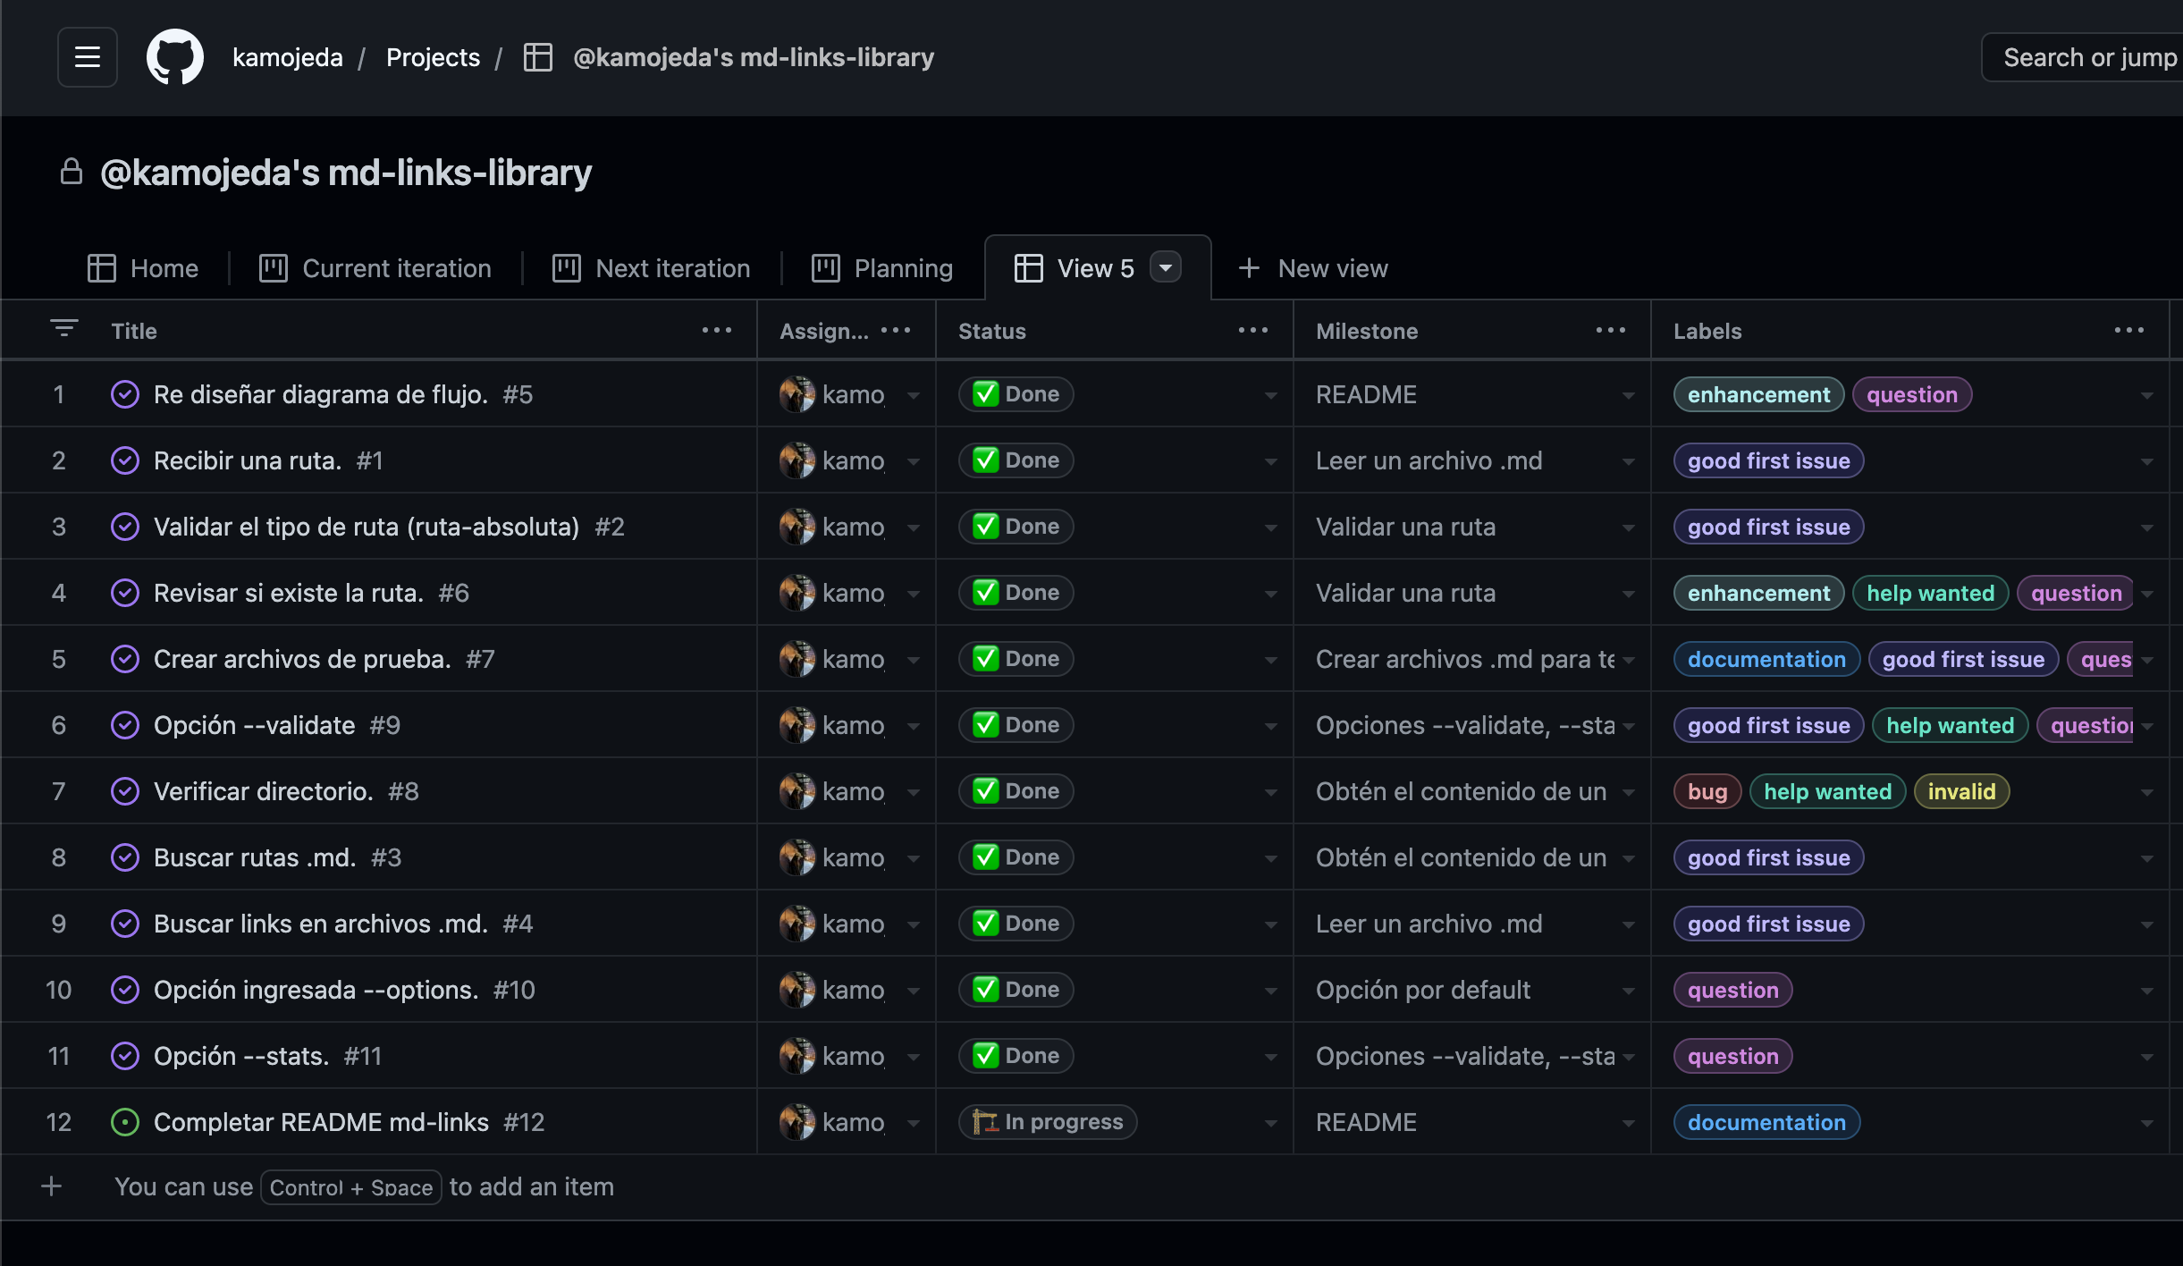Image resolution: width=2183 pixels, height=1266 pixels.
Task: Click closed status circle on Opción --stats row
Action: coord(125,1056)
